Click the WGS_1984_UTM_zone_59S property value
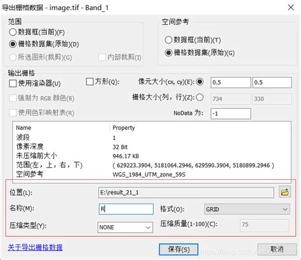This screenshot has width=301, height=260. [149, 175]
